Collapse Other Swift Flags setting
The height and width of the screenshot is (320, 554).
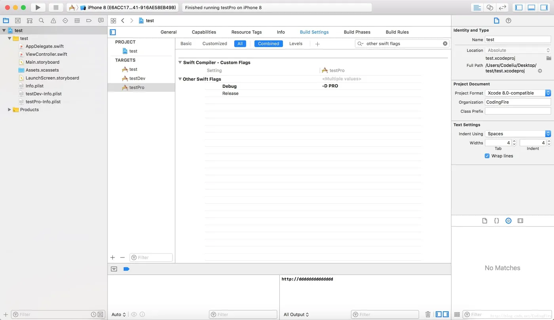[x=180, y=79]
